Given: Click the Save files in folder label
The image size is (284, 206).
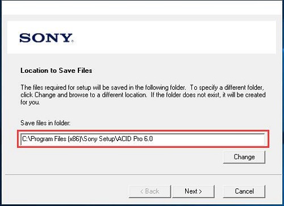Looking at the screenshot, I should click(x=45, y=123).
